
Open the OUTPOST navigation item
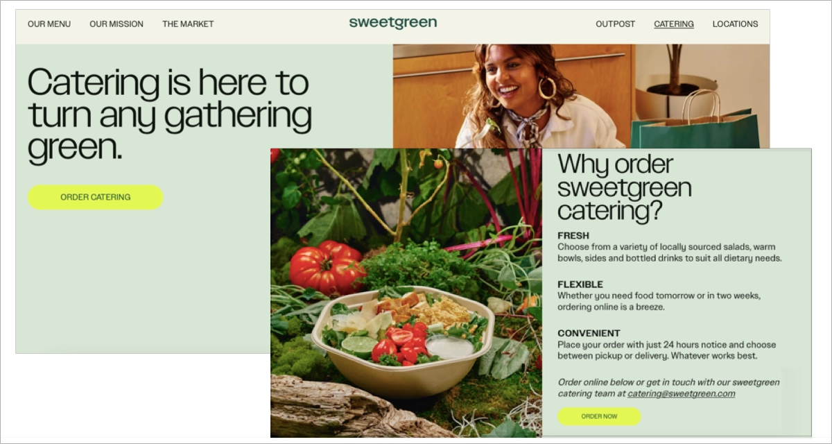pyautogui.click(x=615, y=24)
